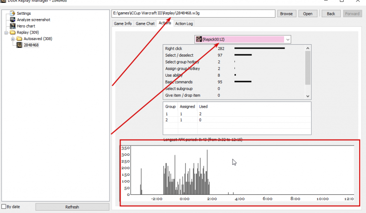The width and height of the screenshot is (366, 213).
Task: Click the Analyze screenshot monitor icon
Action: point(12,20)
